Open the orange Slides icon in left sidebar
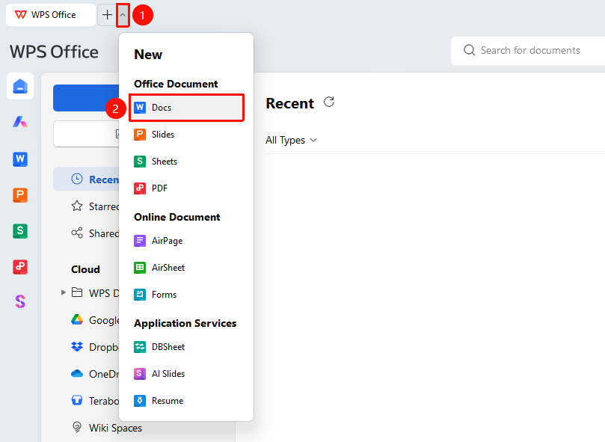605x442 pixels. pos(20,194)
